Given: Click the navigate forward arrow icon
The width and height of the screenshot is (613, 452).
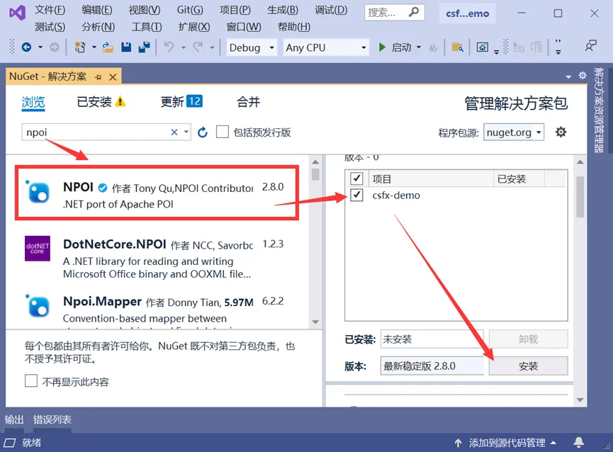Looking at the screenshot, I should pyautogui.click(x=55, y=47).
